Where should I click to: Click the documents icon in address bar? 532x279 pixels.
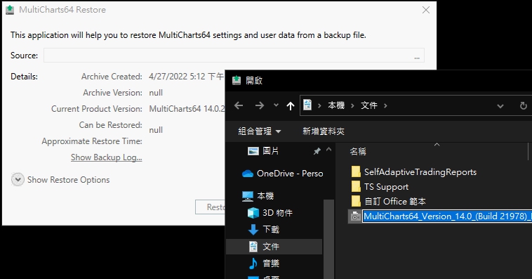click(307, 105)
